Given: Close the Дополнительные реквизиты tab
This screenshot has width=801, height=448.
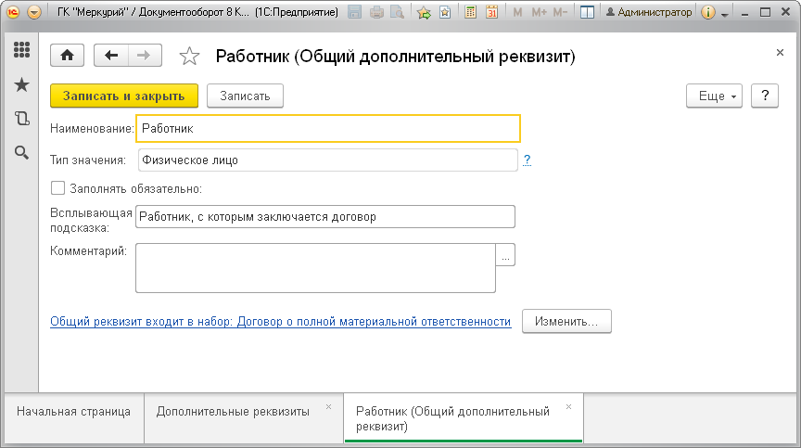Looking at the screenshot, I should pos(328,406).
